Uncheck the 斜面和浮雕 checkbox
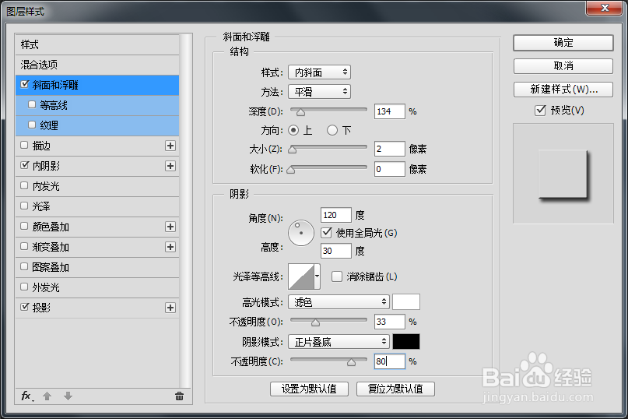 pyautogui.click(x=25, y=84)
